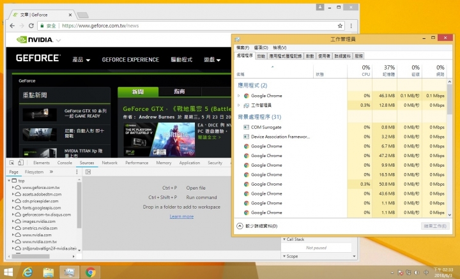Expand the Google Chrome app row (46.3 MB)
The height and width of the screenshot is (279, 460).
239,96
